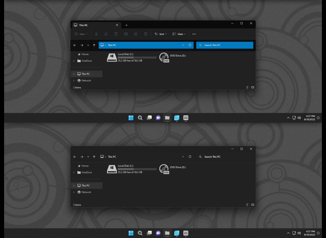
Task: Add a new tab with plus button
Action: tap(126, 25)
